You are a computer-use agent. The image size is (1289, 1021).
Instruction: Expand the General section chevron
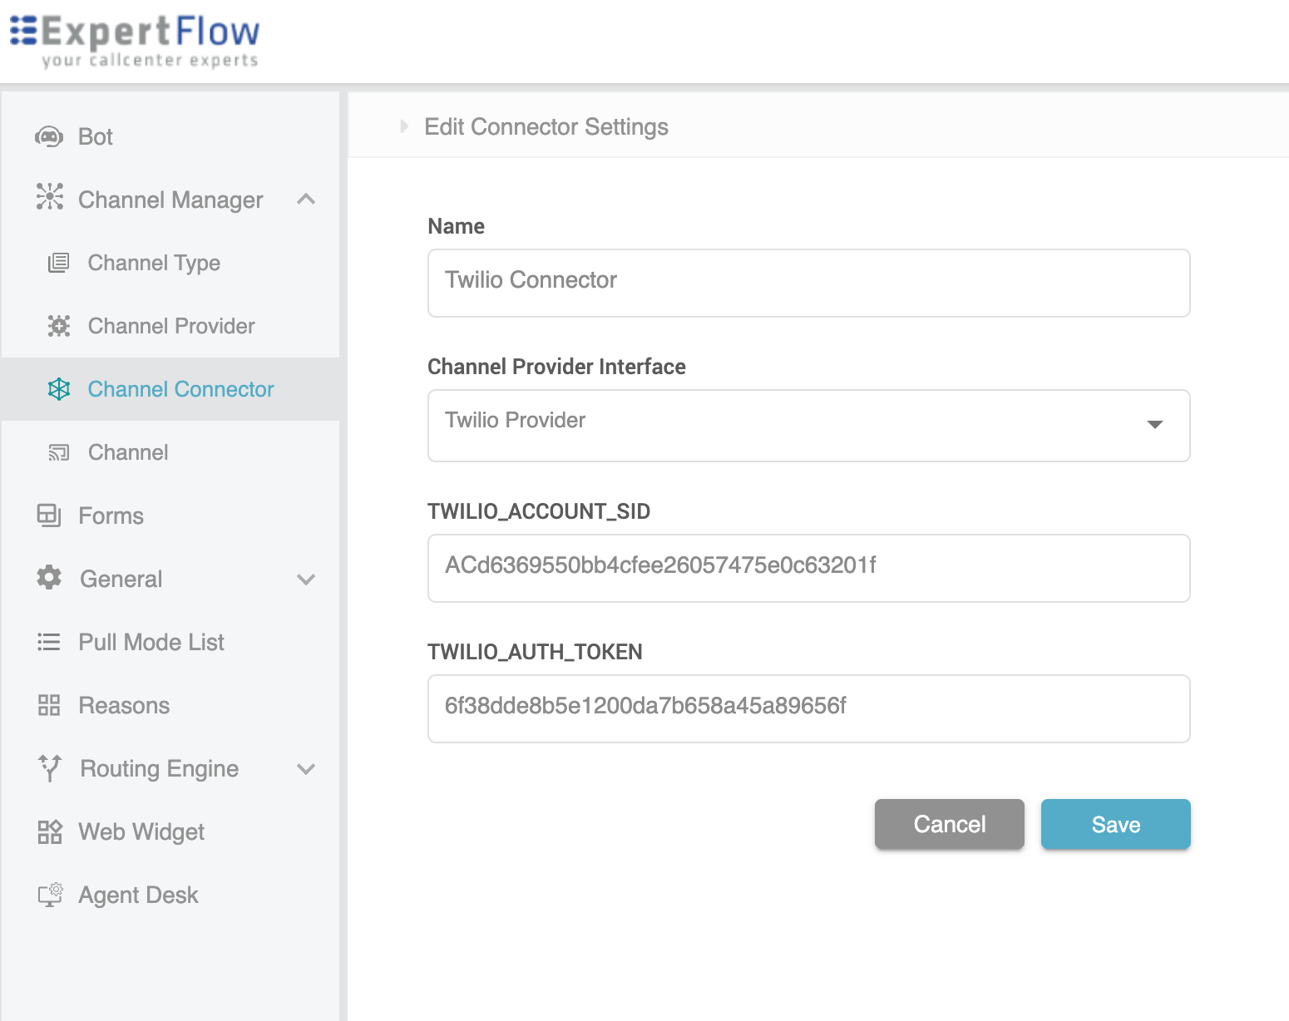306,580
